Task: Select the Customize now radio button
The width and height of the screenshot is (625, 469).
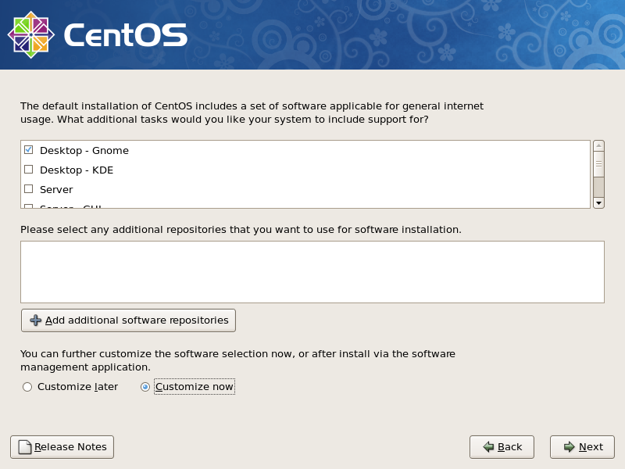Action: tap(145, 387)
